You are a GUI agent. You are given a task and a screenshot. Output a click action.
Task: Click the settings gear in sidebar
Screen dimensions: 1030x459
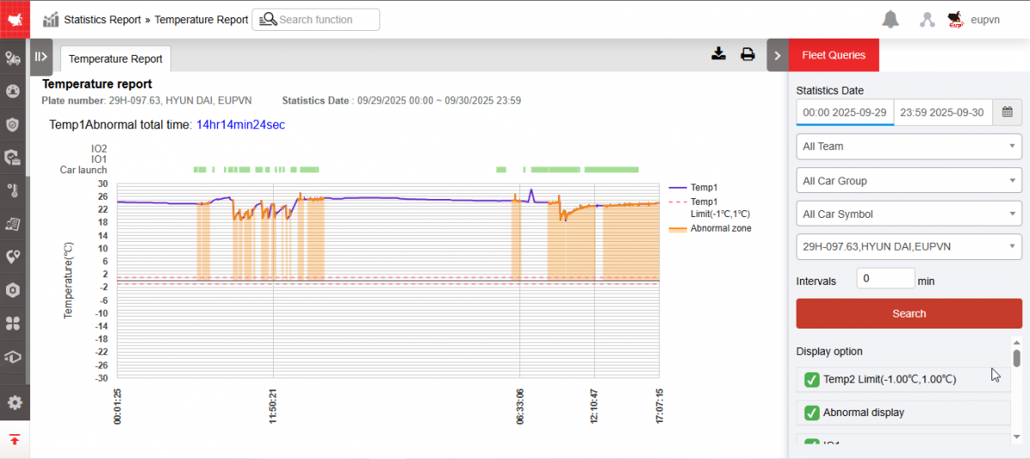[x=14, y=402]
